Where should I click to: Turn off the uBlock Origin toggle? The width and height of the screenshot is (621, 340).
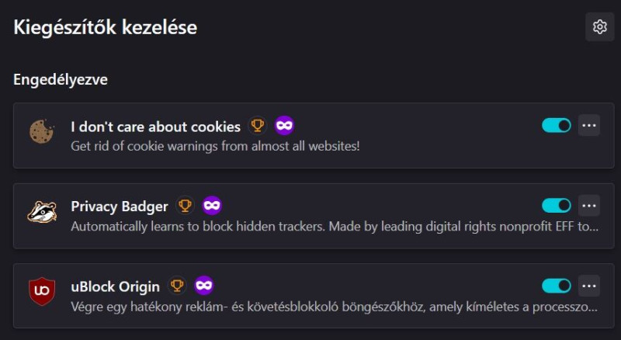coord(556,286)
